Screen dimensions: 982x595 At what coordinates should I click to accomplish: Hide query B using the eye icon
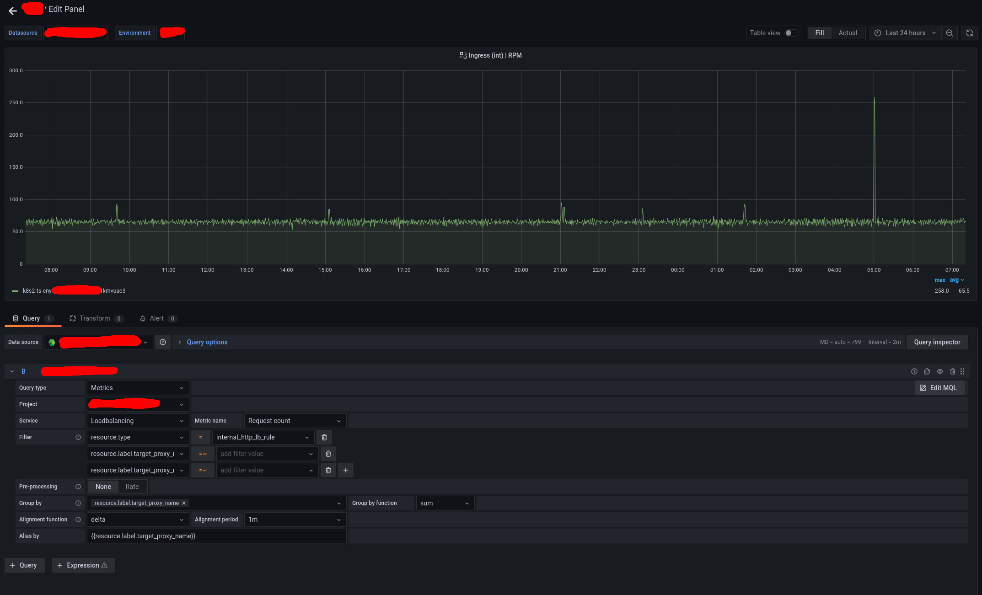tap(940, 371)
